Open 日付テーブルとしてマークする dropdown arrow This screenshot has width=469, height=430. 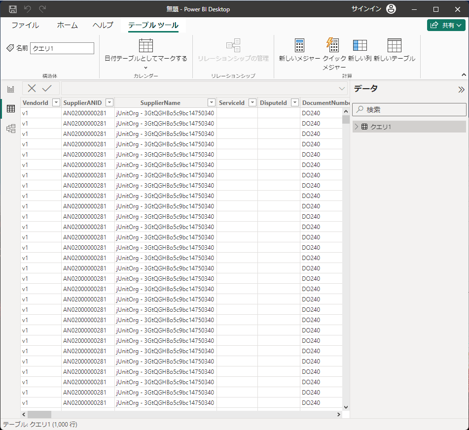click(146, 67)
